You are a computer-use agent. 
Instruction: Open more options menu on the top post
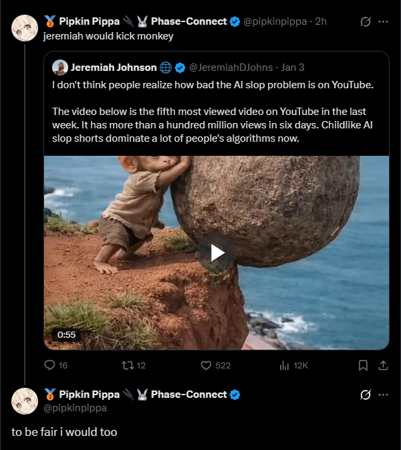pos(383,21)
